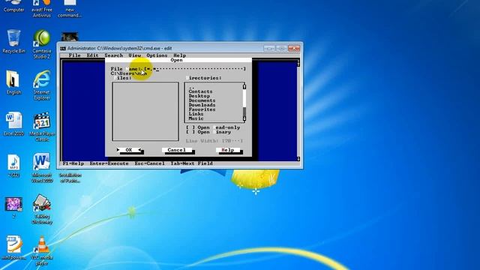The image size is (480, 270).
Task: Select the '..' parent directory entry
Action: tap(192, 87)
